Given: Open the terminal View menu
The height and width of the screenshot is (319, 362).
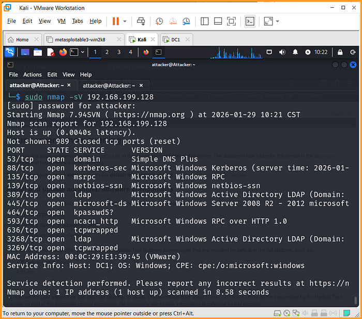Looking at the screenshot, I should point(69,75).
